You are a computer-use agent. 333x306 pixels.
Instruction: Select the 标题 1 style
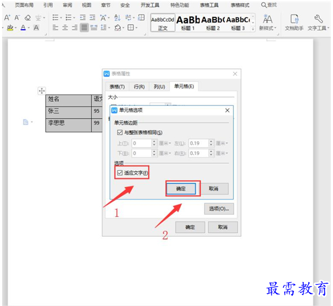188,23
